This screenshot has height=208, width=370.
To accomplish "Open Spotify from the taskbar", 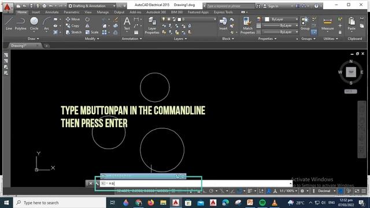I will click(x=262, y=203).
